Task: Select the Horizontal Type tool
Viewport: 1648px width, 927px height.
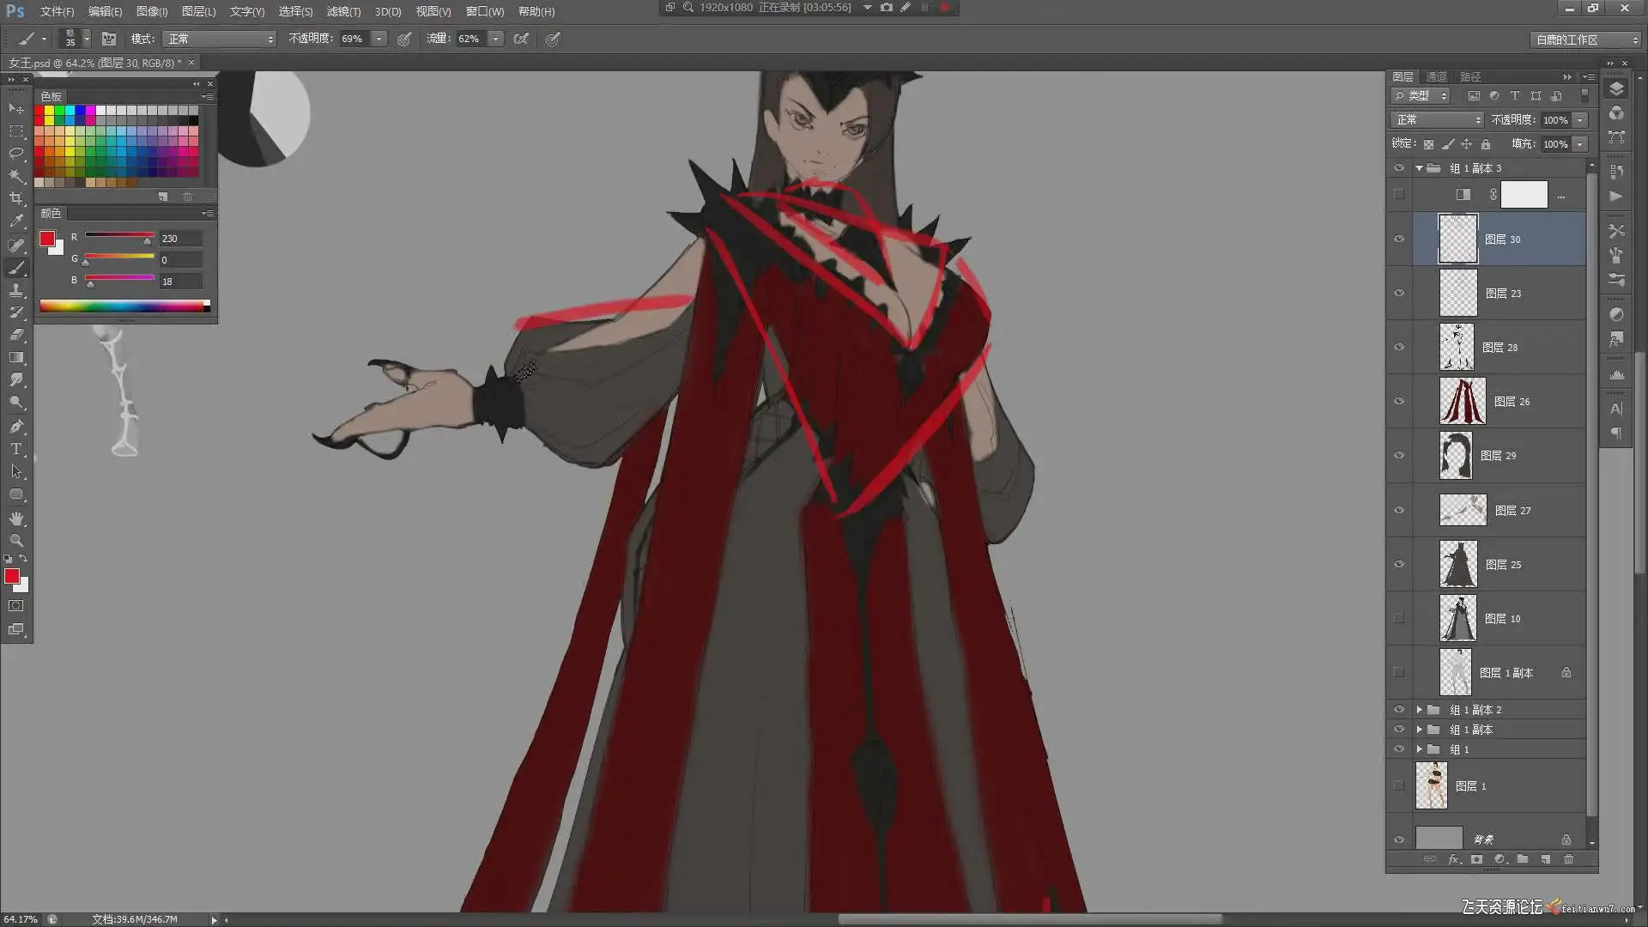Action: point(15,449)
